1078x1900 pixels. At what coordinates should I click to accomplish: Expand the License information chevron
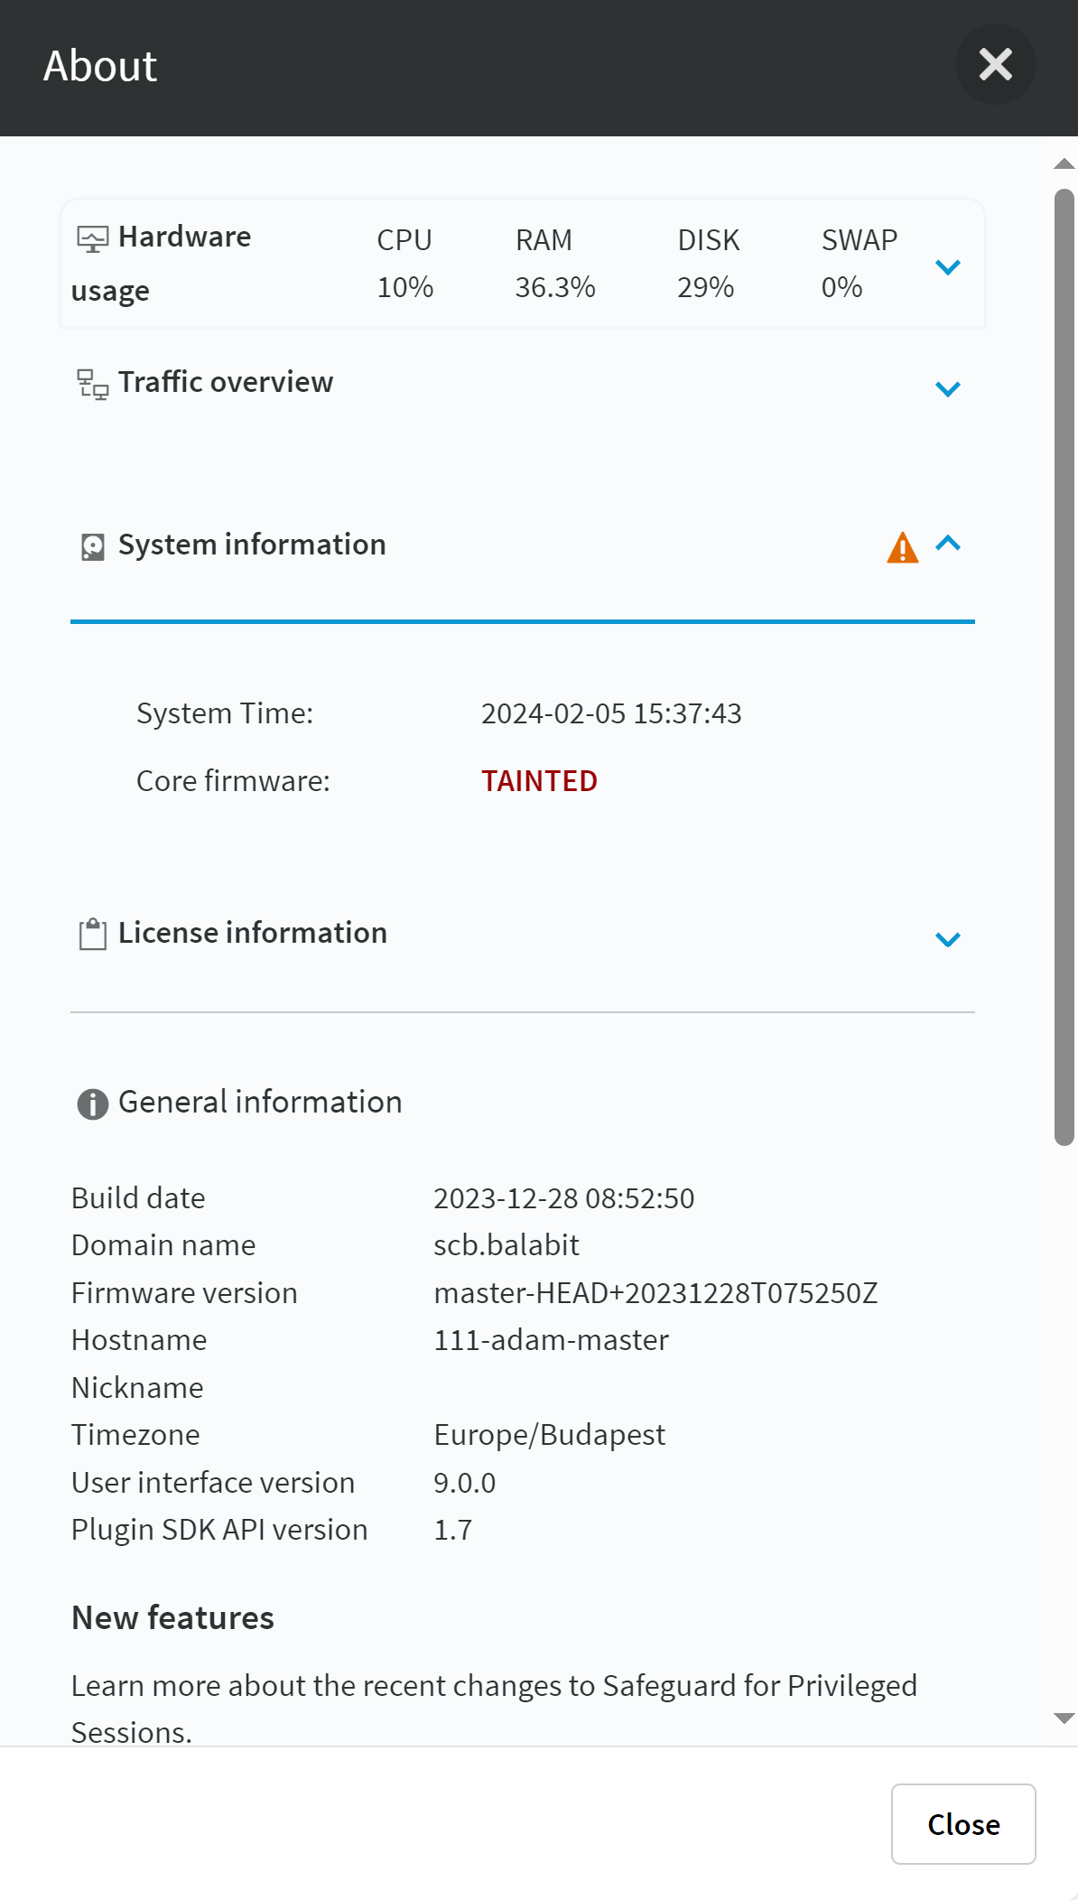pos(948,939)
